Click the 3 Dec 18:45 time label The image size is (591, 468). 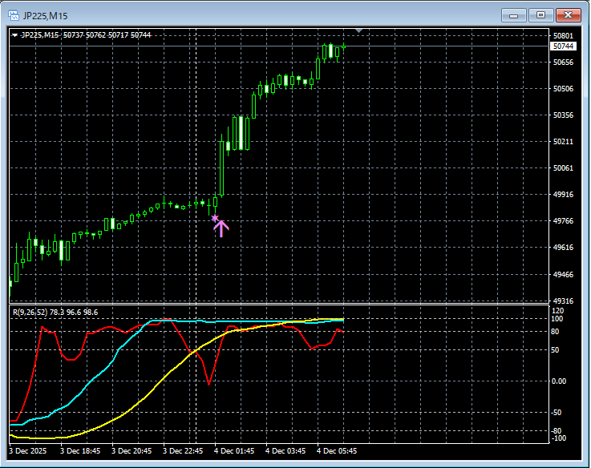tap(80, 450)
